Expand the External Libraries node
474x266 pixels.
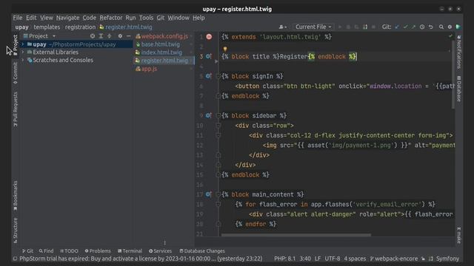(x=23, y=52)
